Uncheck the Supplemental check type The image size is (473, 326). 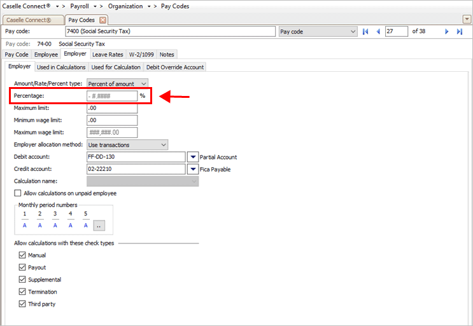coord(22,280)
